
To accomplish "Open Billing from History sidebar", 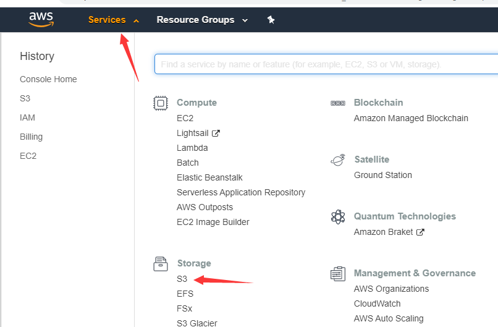I will (x=31, y=137).
